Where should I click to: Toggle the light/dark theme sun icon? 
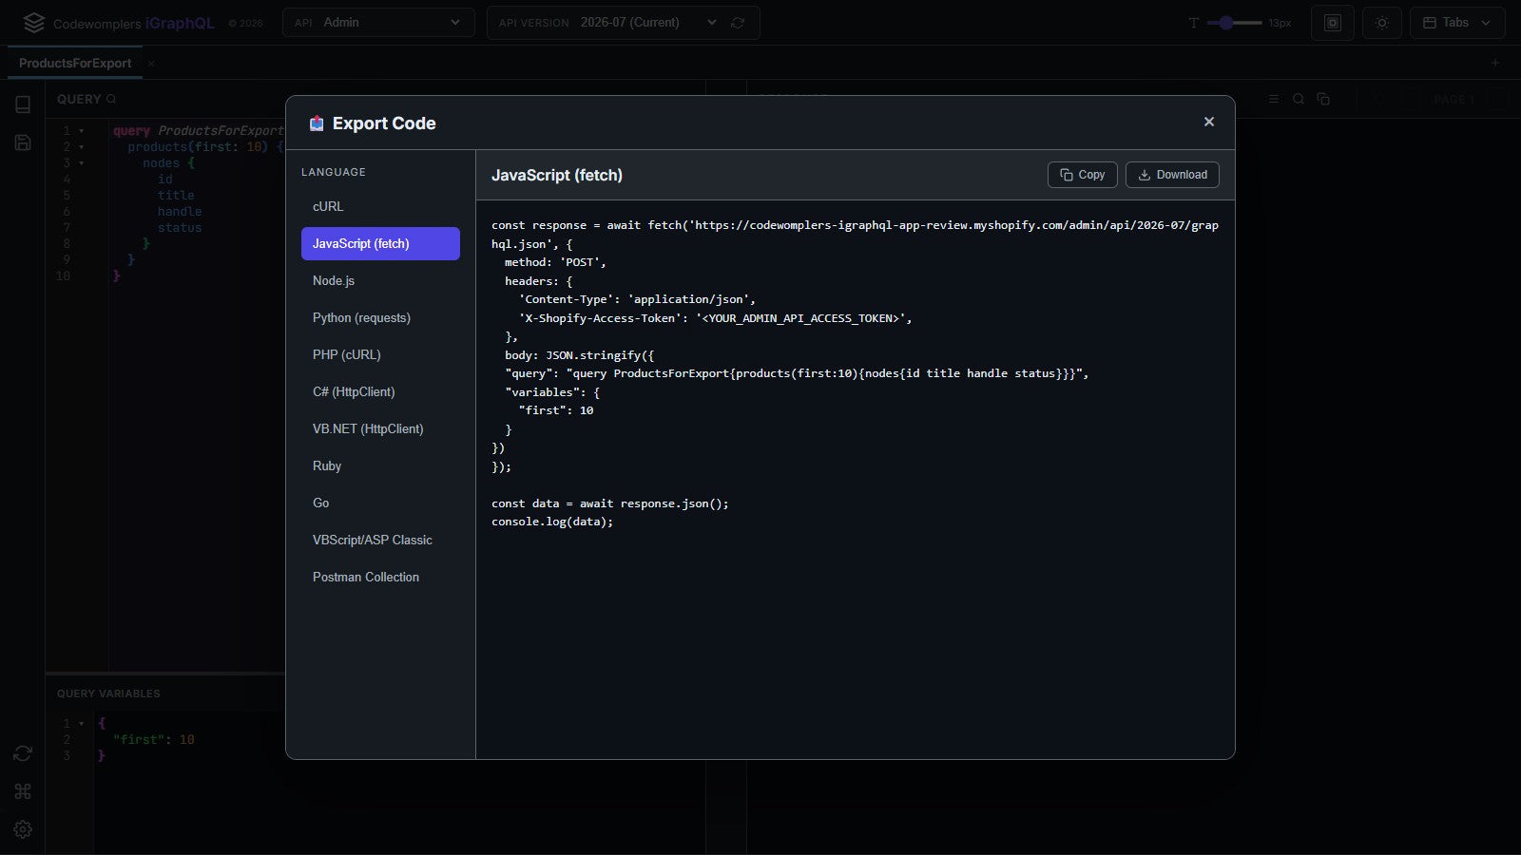click(x=1382, y=23)
